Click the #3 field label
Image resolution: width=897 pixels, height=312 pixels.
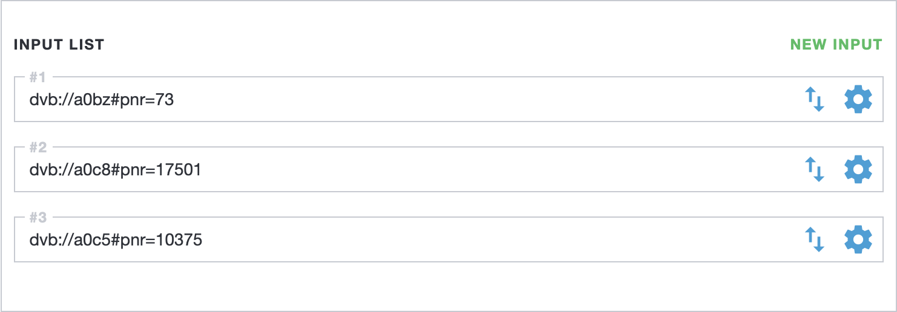pos(38,217)
